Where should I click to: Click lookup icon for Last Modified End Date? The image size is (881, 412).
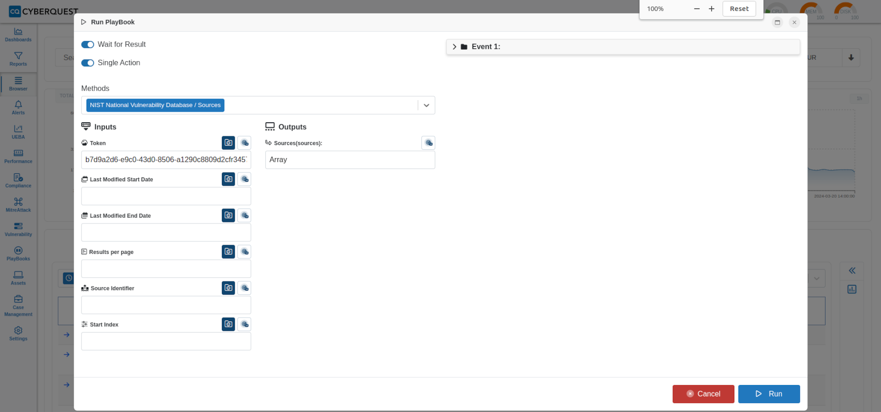click(x=245, y=215)
